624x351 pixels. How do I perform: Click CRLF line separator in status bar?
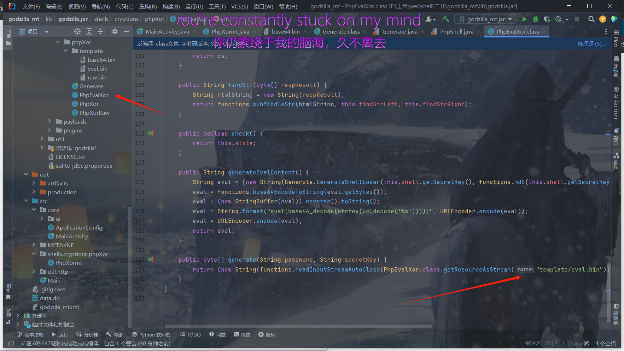pos(550,343)
